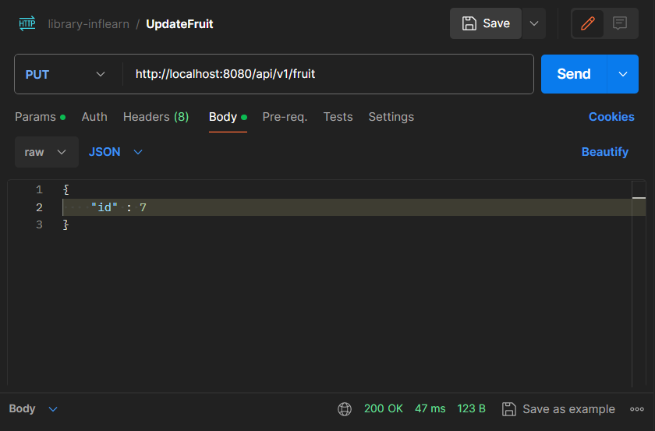This screenshot has height=431, width=655.
Task: Open the library-inflearn collection breadcrumb
Action: (89, 24)
